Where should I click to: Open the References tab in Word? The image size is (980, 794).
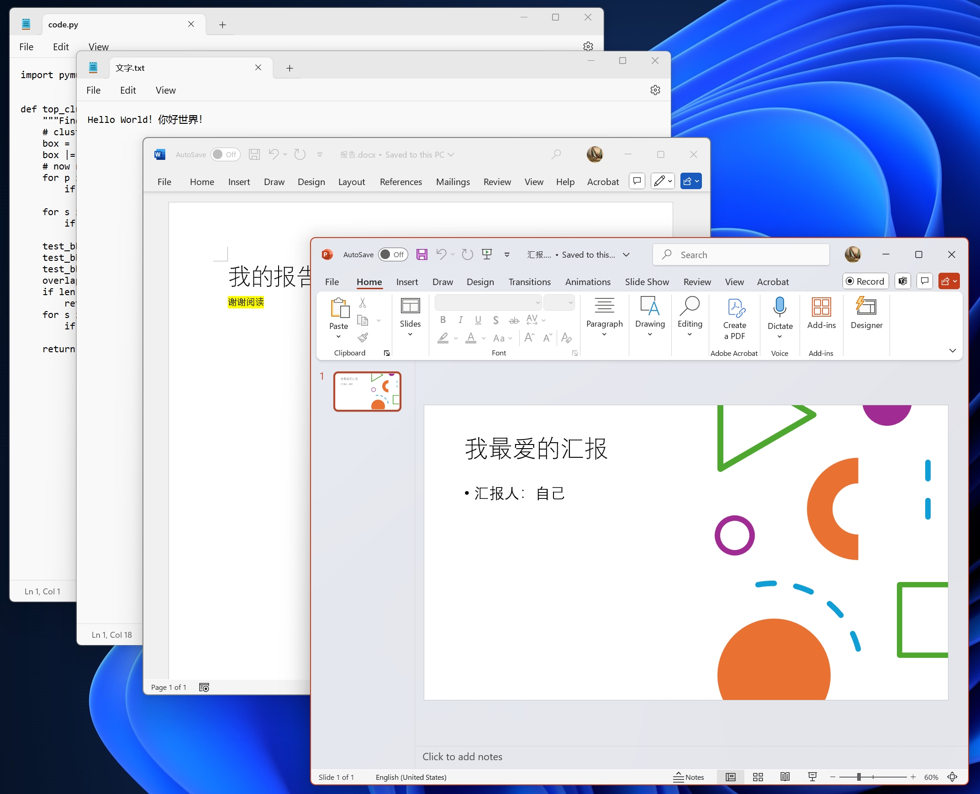point(400,182)
